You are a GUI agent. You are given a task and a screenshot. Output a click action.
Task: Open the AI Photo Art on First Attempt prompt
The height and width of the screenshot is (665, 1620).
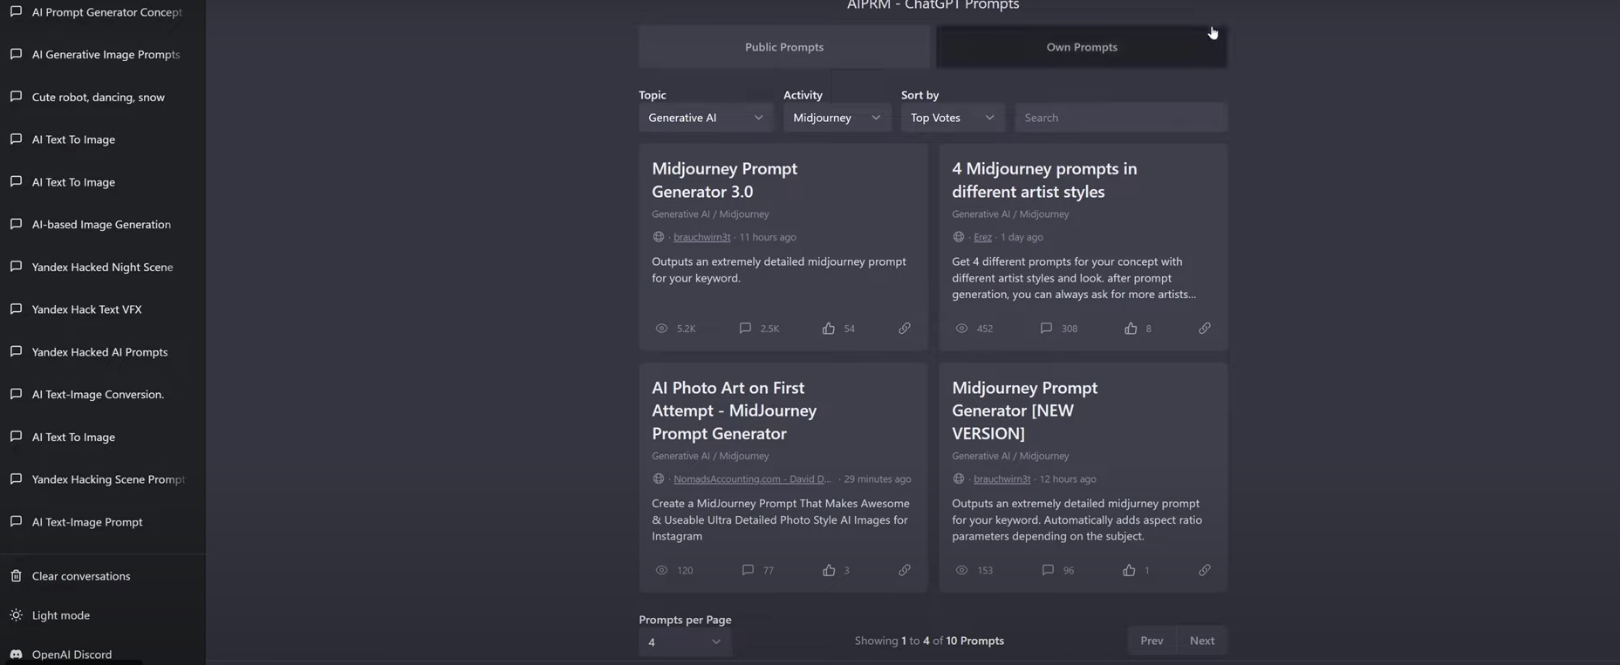pos(734,410)
